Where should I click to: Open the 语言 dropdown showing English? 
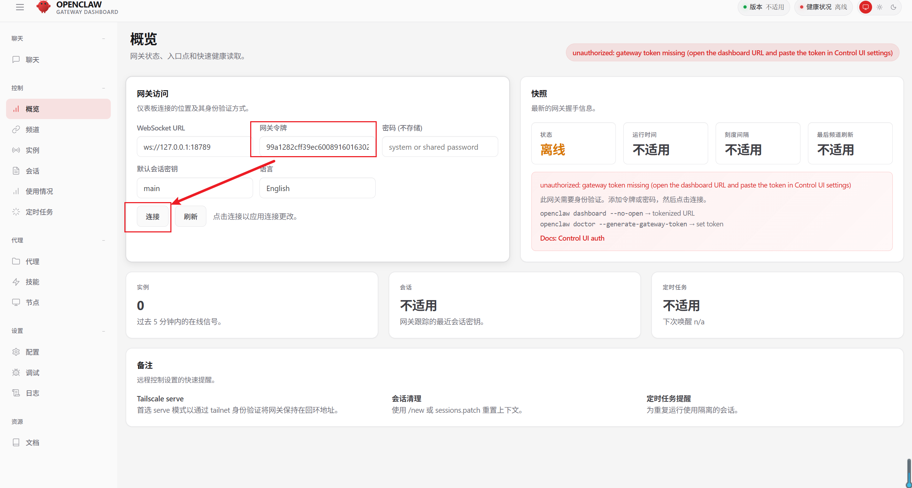[x=317, y=188]
